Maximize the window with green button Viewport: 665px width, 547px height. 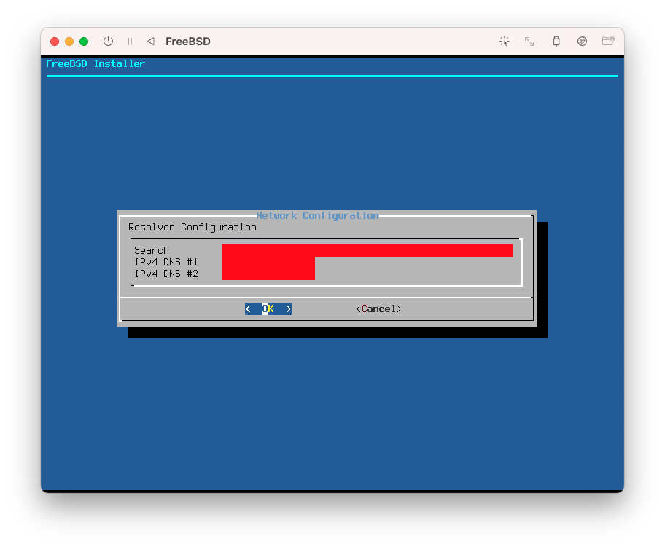tap(84, 41)
